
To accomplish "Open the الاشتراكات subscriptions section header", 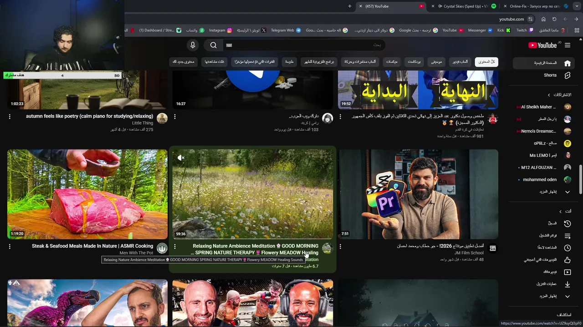I will click(x=559, y=95).
